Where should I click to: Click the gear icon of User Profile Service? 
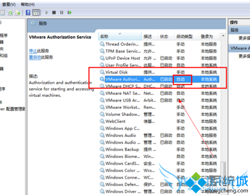pos(102,65)
